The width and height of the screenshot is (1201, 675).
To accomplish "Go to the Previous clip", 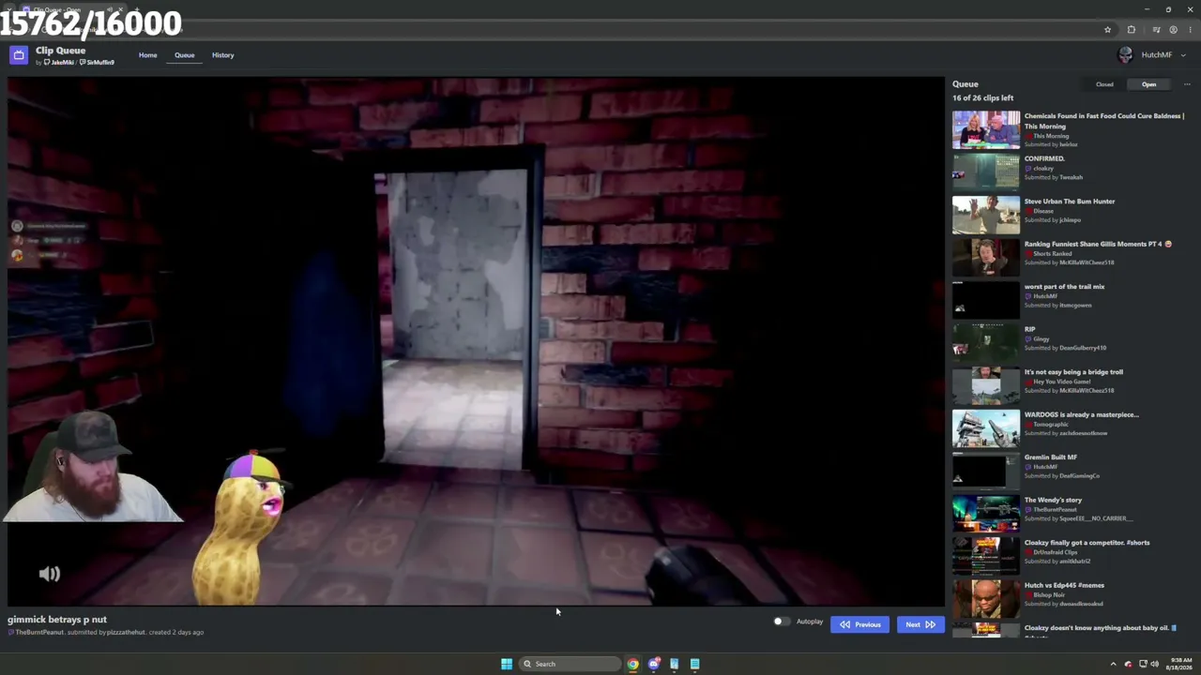I will coord(859,624).
